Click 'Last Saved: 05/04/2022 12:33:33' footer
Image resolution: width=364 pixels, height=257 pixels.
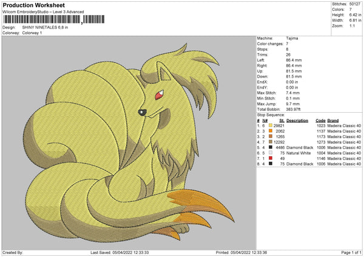pyautogui.click(x=120, y=252)
